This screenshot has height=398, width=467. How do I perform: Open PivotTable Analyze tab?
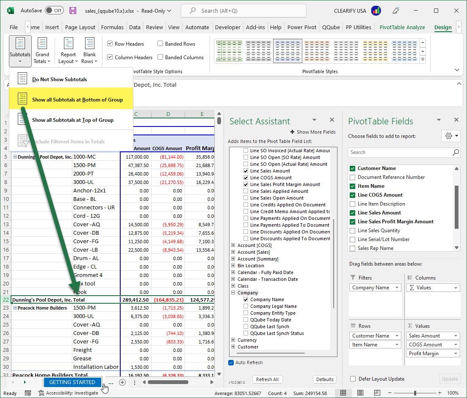[x=402, y=27]
